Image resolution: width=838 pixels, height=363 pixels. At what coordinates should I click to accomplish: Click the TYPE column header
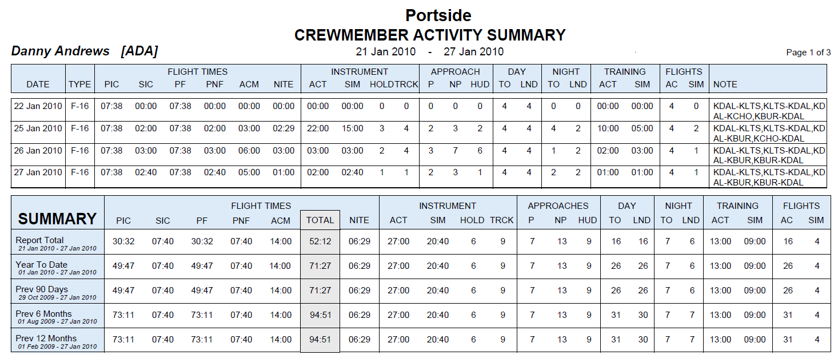(80, 84)
